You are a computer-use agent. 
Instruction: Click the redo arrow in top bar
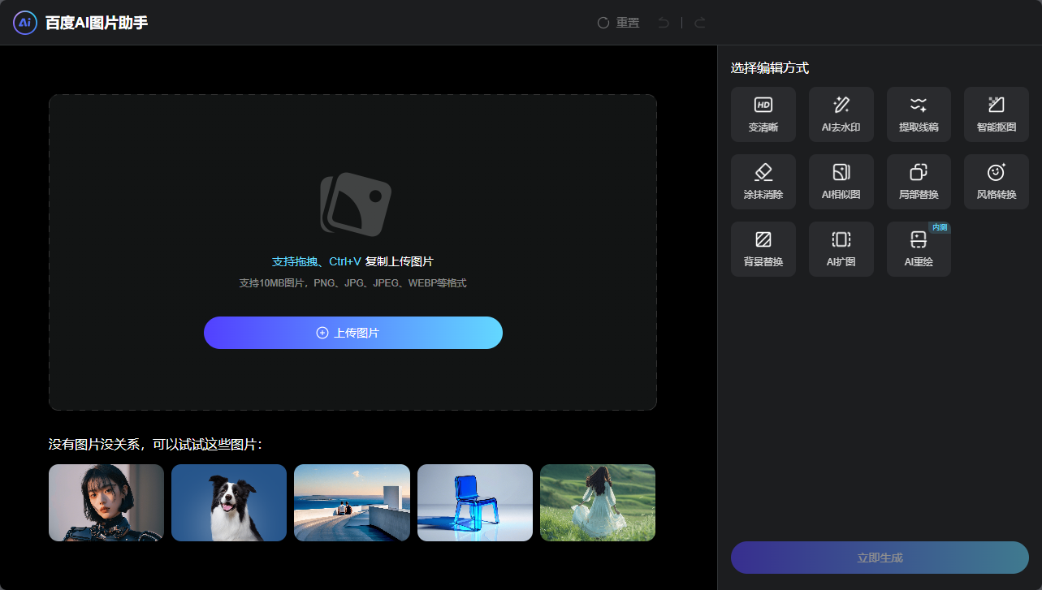(x=699, y=23)
